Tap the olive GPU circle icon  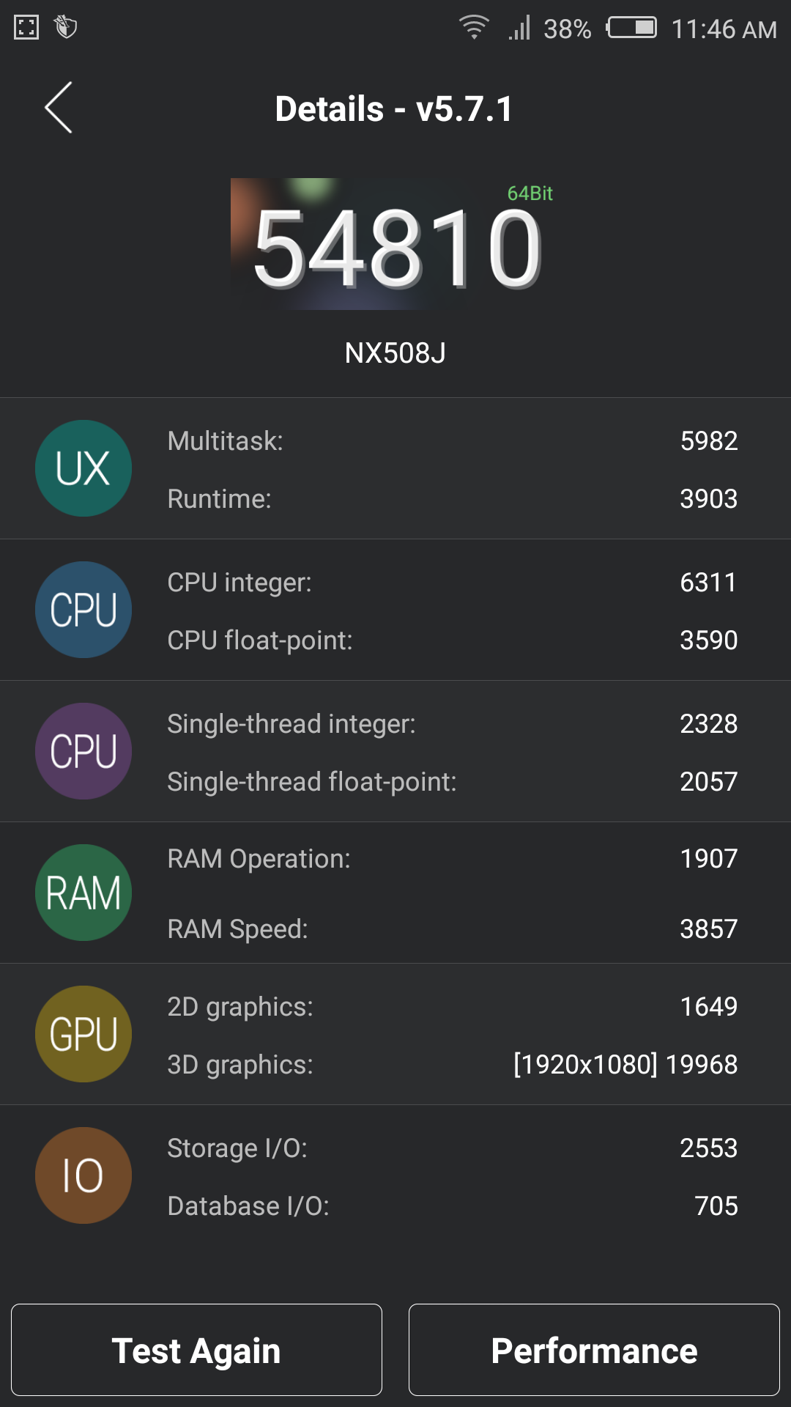[83, 1034]
